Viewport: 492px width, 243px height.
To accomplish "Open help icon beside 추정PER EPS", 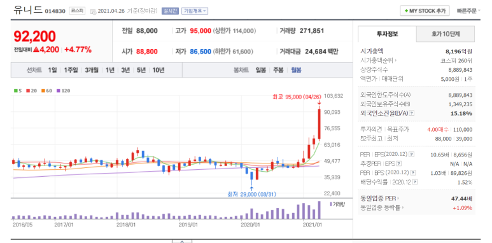I will point(399,163).
